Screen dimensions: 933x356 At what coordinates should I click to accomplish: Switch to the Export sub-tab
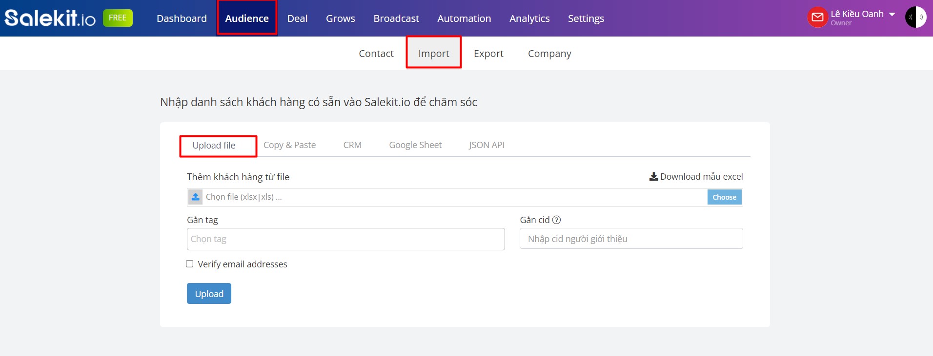tap(488, 54)
